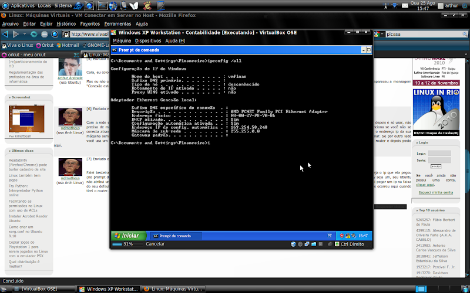Open the Firefox navigation history dropdown arrow

click(x=24, y=34)
